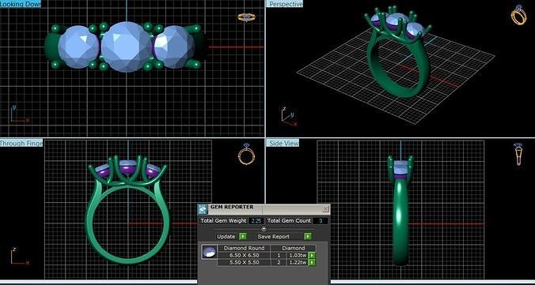
Task: Click the gold ring icon in Perspective viewport
Action: click(x=518, y=15)
